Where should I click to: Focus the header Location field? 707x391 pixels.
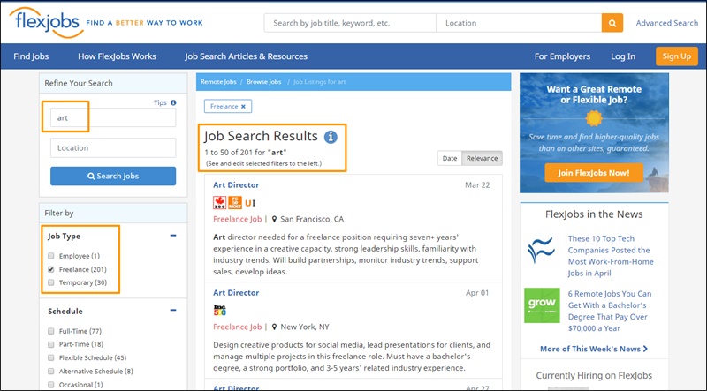[x=519, y=23]
